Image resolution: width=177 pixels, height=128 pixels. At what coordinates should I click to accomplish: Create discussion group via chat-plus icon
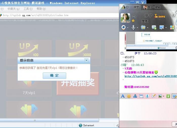tap(154, 28)
